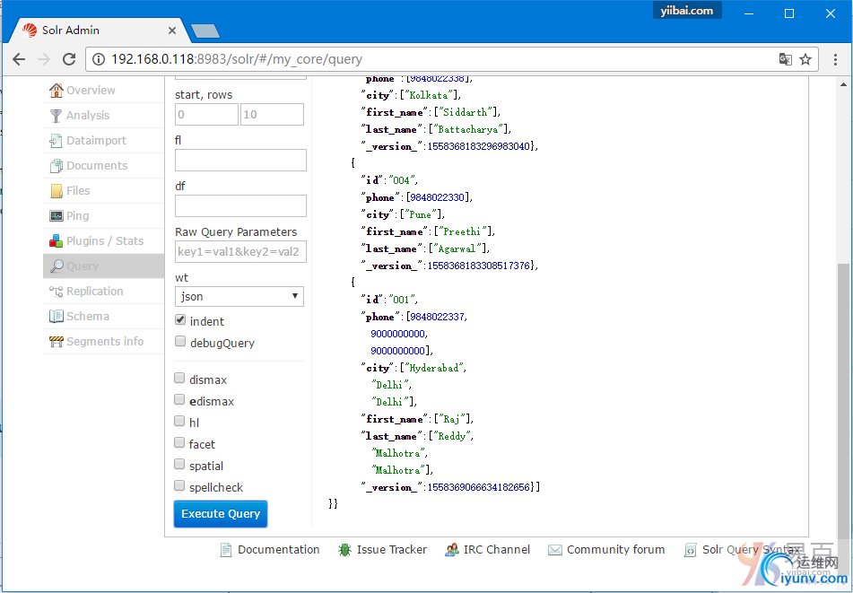Click the start field showing 0
This screenshot has width=853, height=593.
pos(206,115)
